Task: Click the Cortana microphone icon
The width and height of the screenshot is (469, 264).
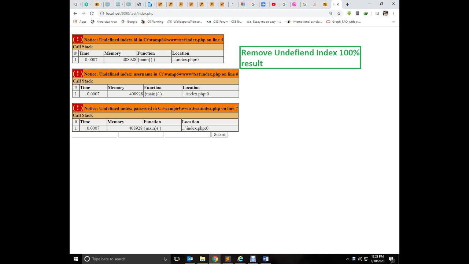Action: click(x=165, y=259)
